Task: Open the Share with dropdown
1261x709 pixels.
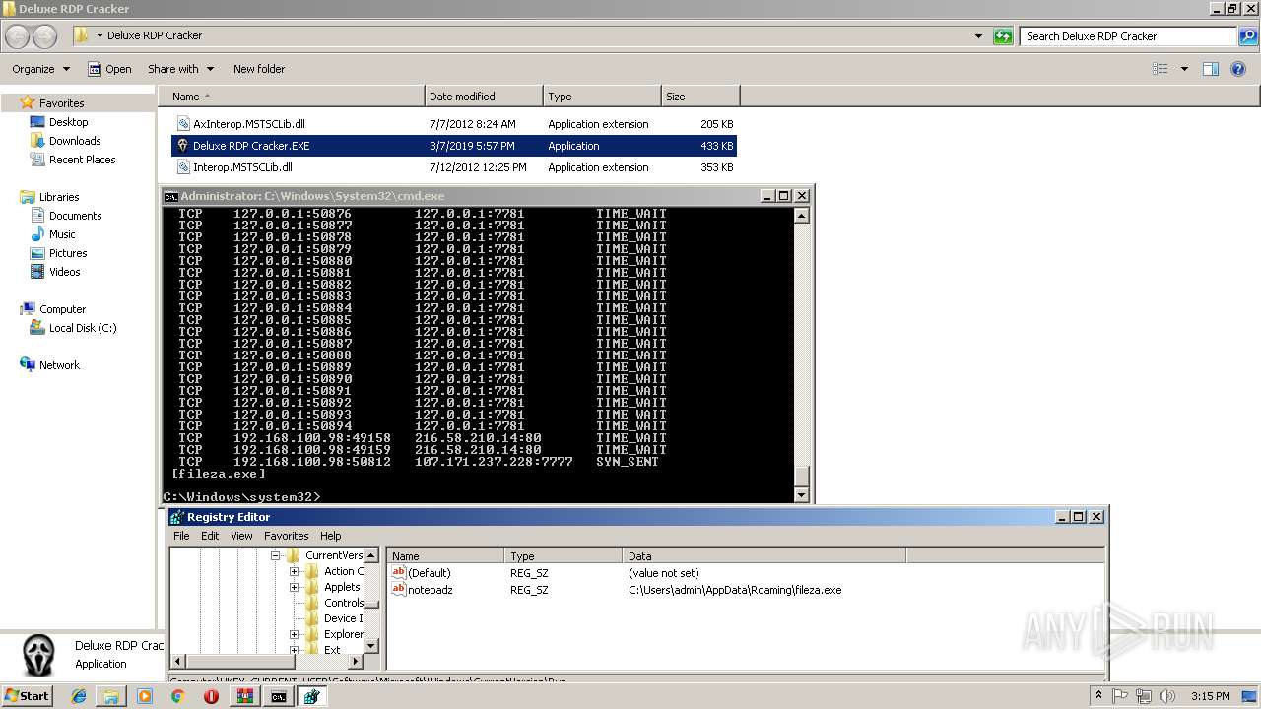Action: point(180,69)
